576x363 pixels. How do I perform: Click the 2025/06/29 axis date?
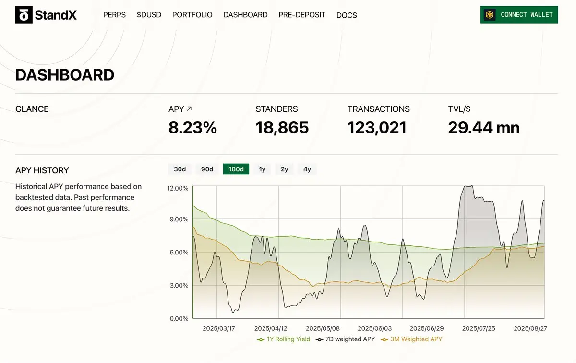pyautogui.click(x=426, y=329)
